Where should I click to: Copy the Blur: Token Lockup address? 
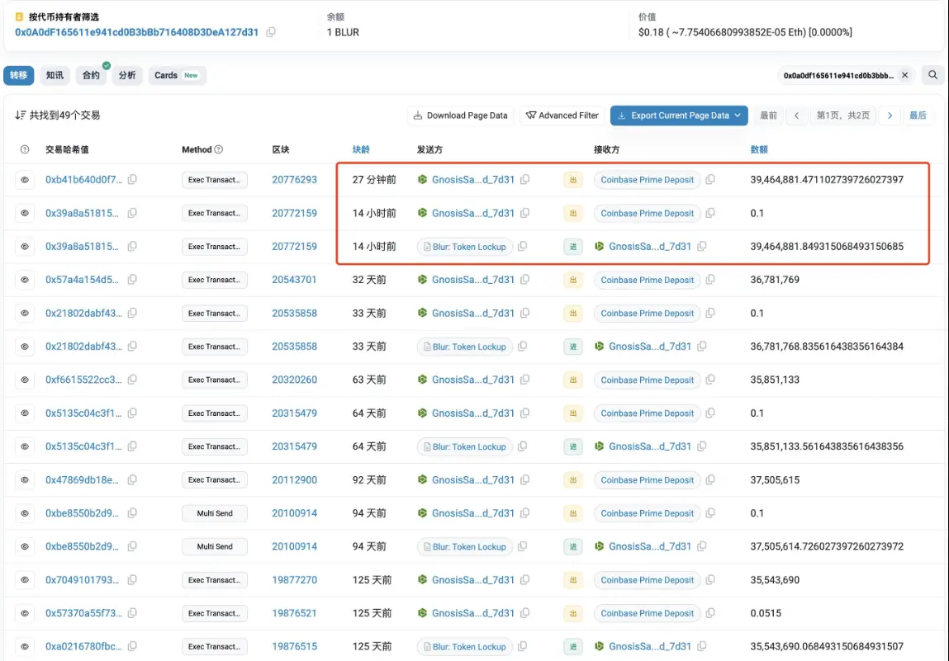524,246
